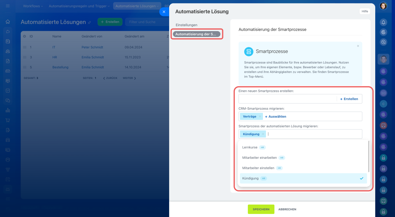Open Emilia Schmidt link in Bestellung row
Viewport: 395px width, 217px height.
(93, 67)
